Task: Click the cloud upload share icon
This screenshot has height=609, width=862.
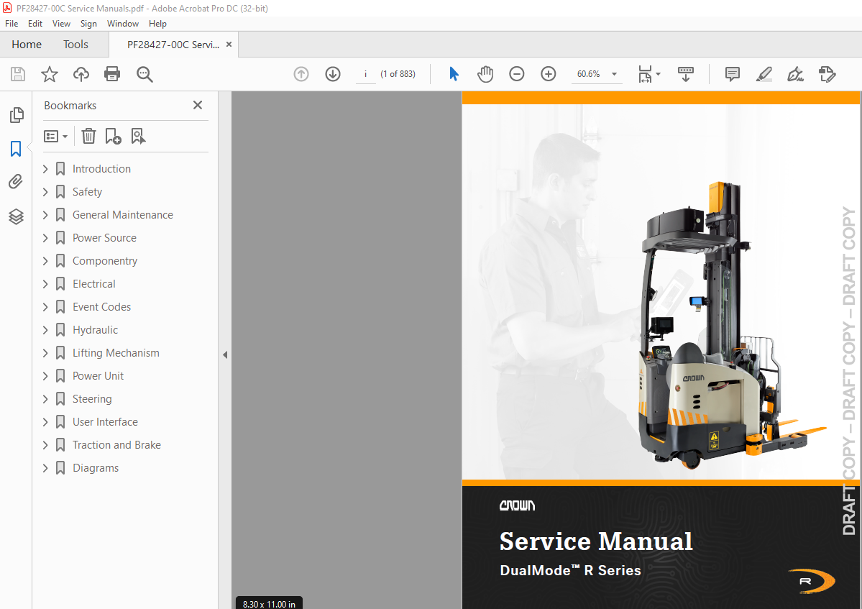Action: tap(81, 74)
